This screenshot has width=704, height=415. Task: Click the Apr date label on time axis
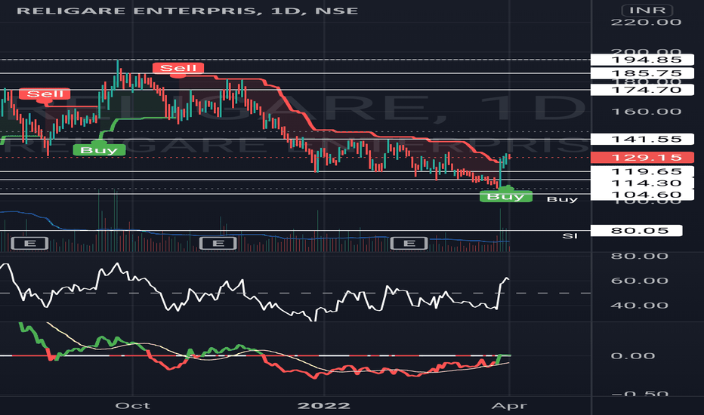(x=509, y=406)
